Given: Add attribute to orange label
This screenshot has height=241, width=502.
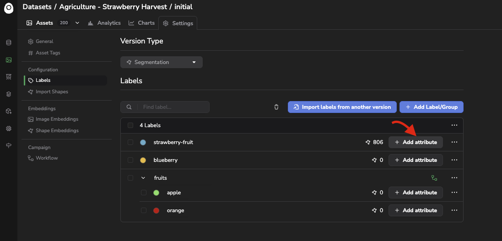Looking at the screenshot, I should 416,210.
